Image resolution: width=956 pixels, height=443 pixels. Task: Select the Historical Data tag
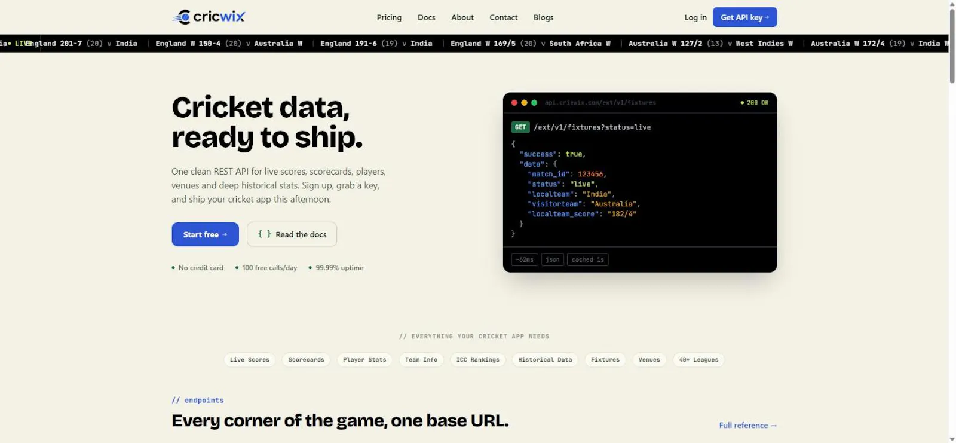coord(546,360)
